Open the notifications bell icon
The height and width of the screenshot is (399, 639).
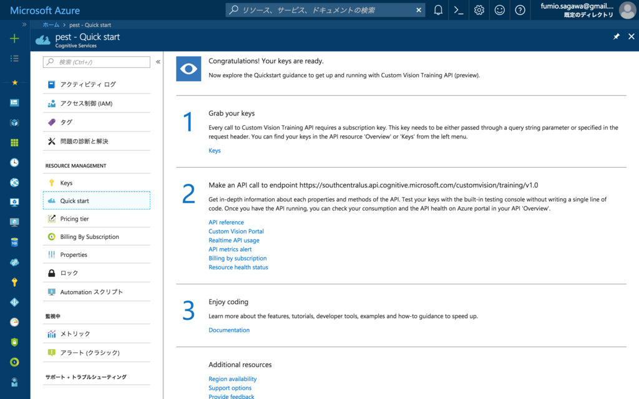coord(438,10)
